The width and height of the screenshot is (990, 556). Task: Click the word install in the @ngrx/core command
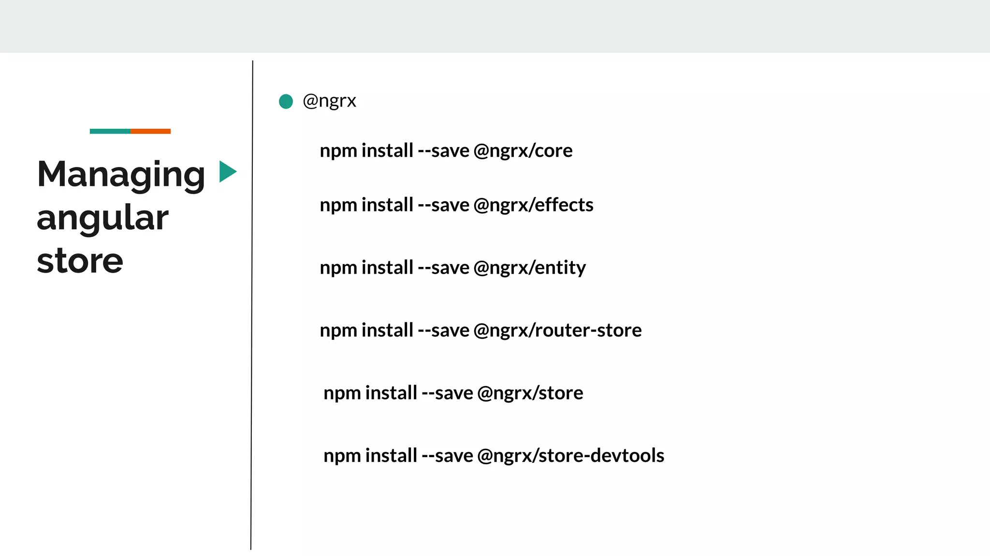(x=387, y=151)
